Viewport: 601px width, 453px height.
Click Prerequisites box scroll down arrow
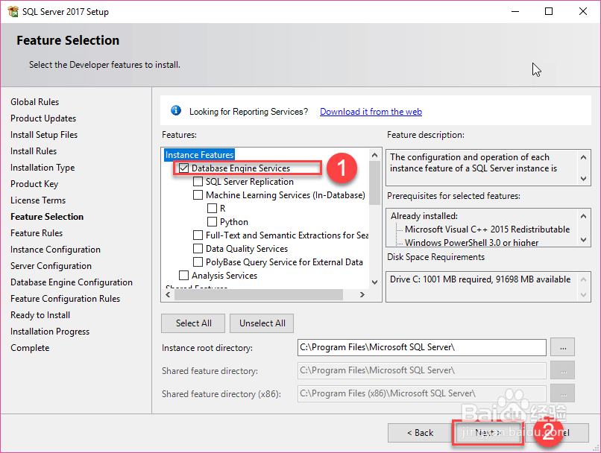(583, 240)
